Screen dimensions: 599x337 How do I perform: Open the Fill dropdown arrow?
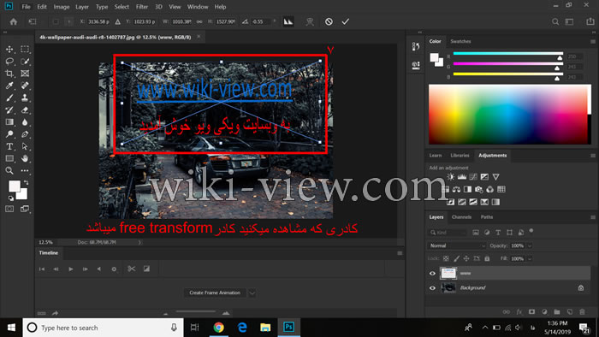click(x=530, y=259)
